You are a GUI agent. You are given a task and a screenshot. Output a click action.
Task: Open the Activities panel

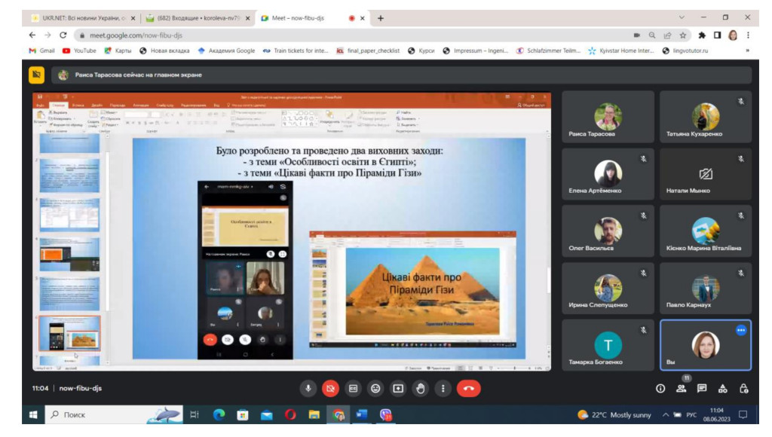723,389
